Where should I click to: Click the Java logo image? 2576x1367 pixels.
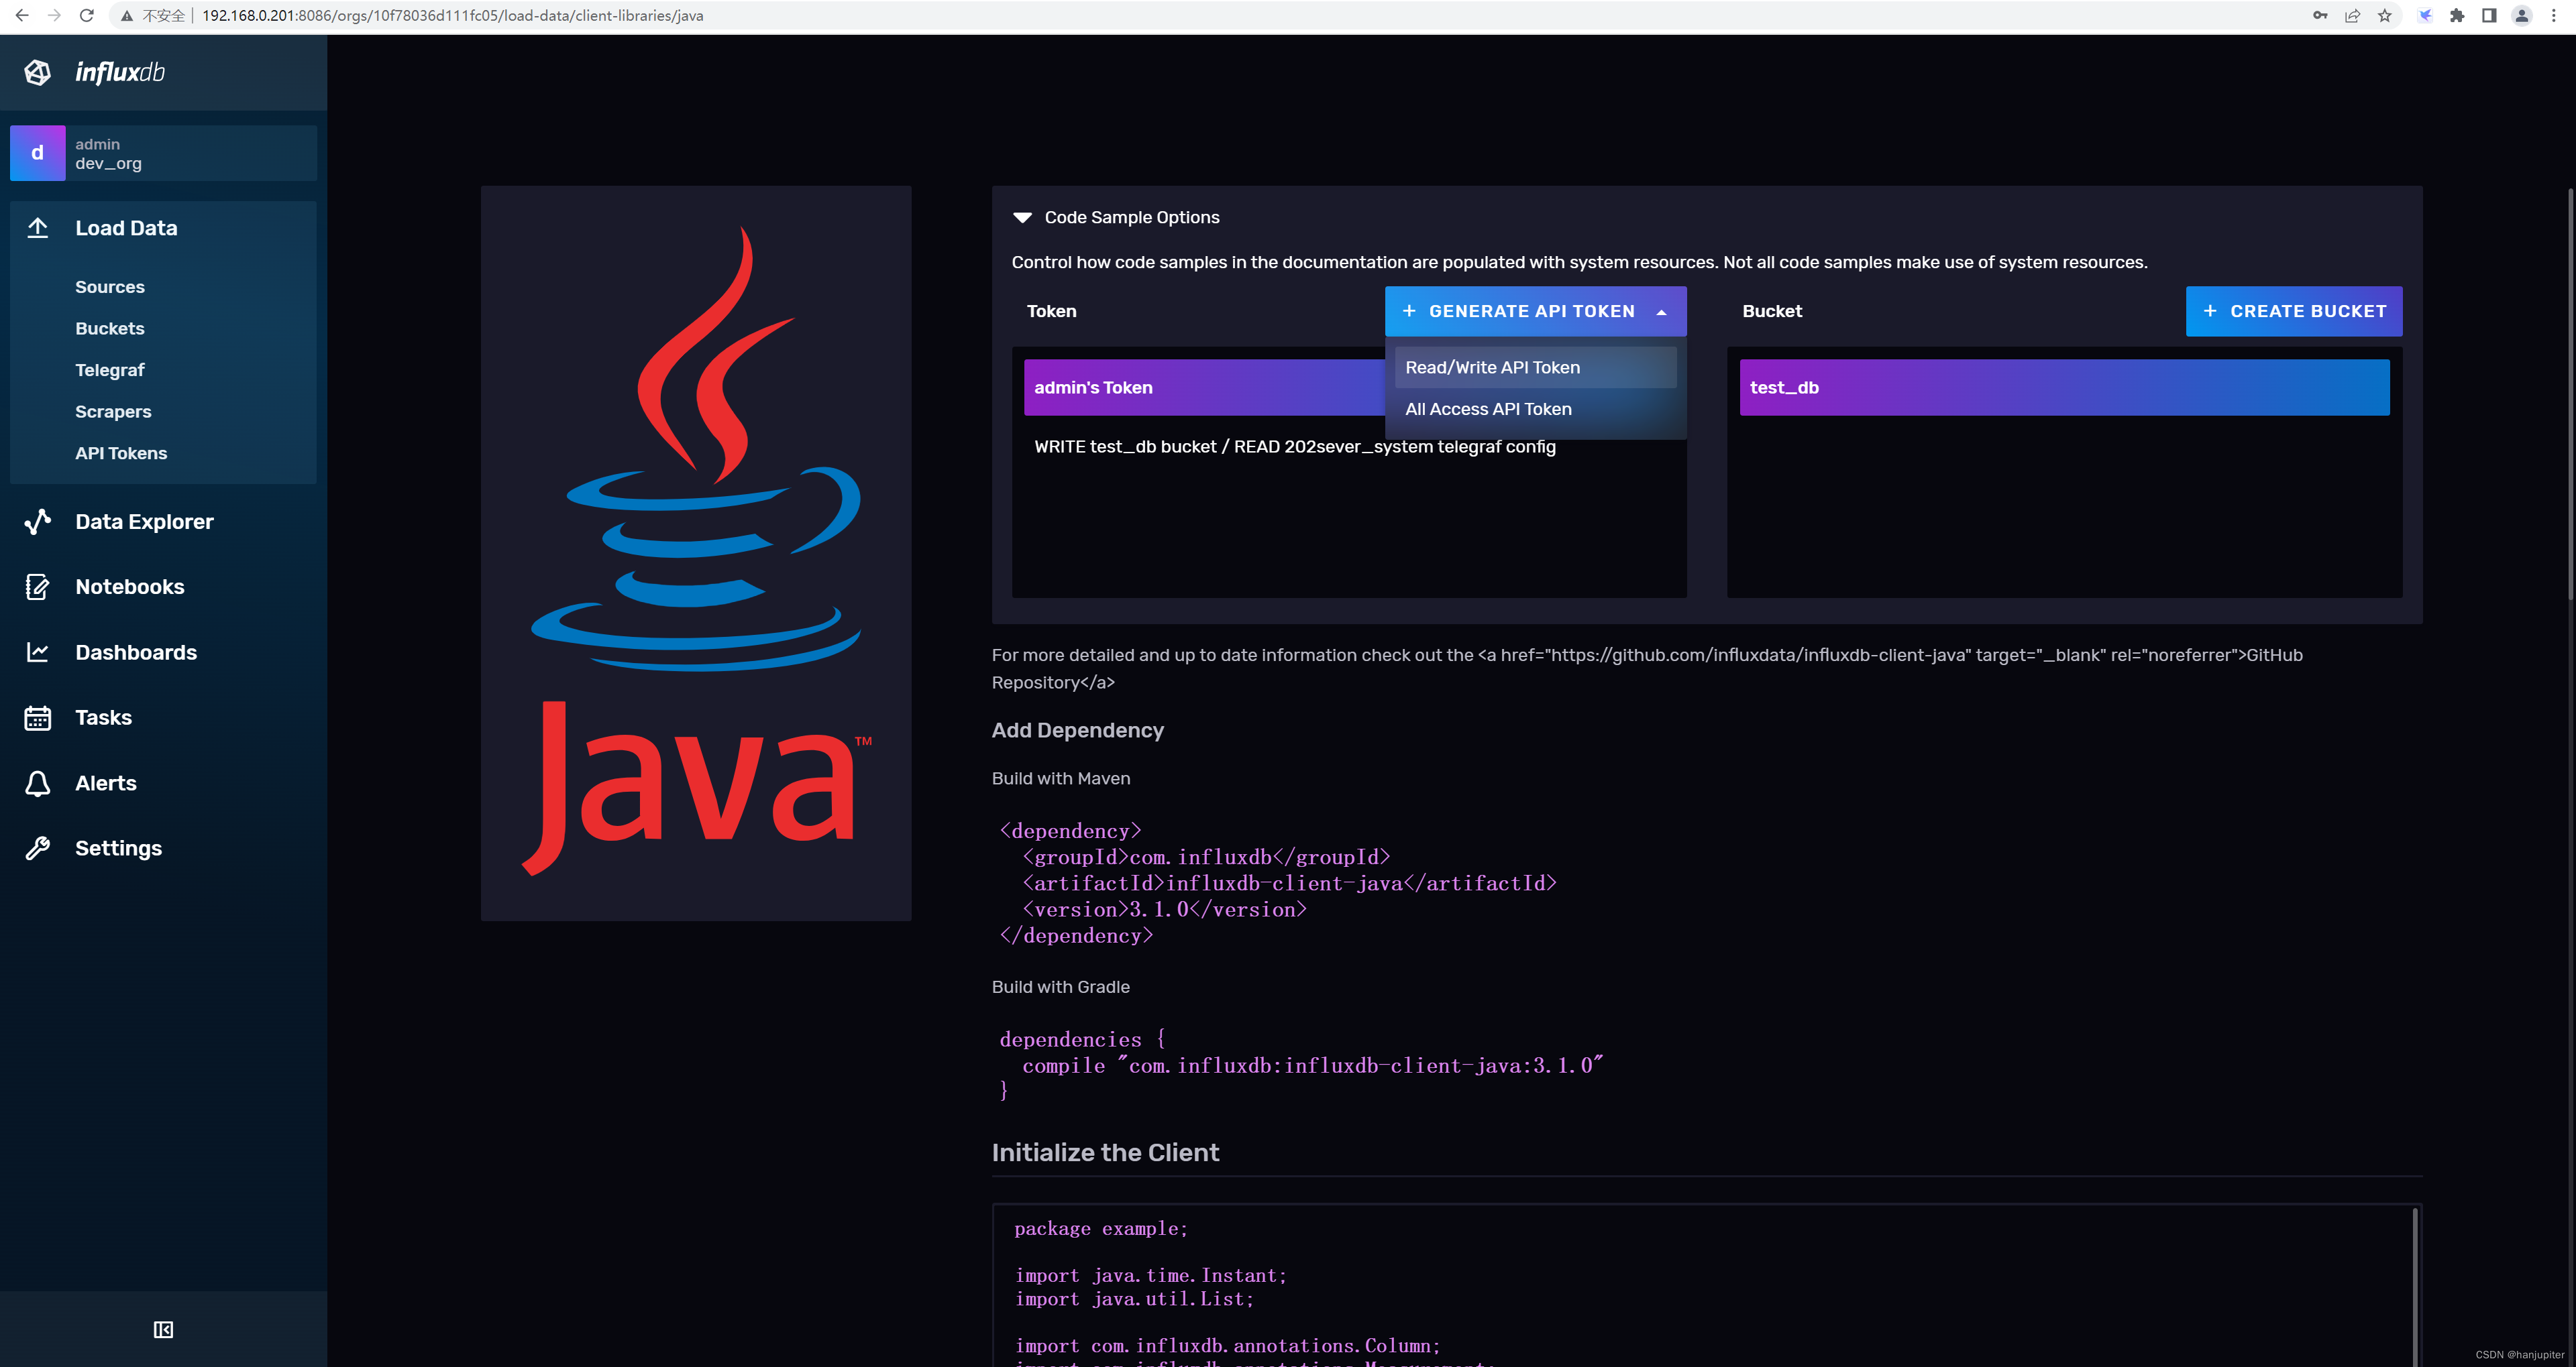(x=696, y=552)
